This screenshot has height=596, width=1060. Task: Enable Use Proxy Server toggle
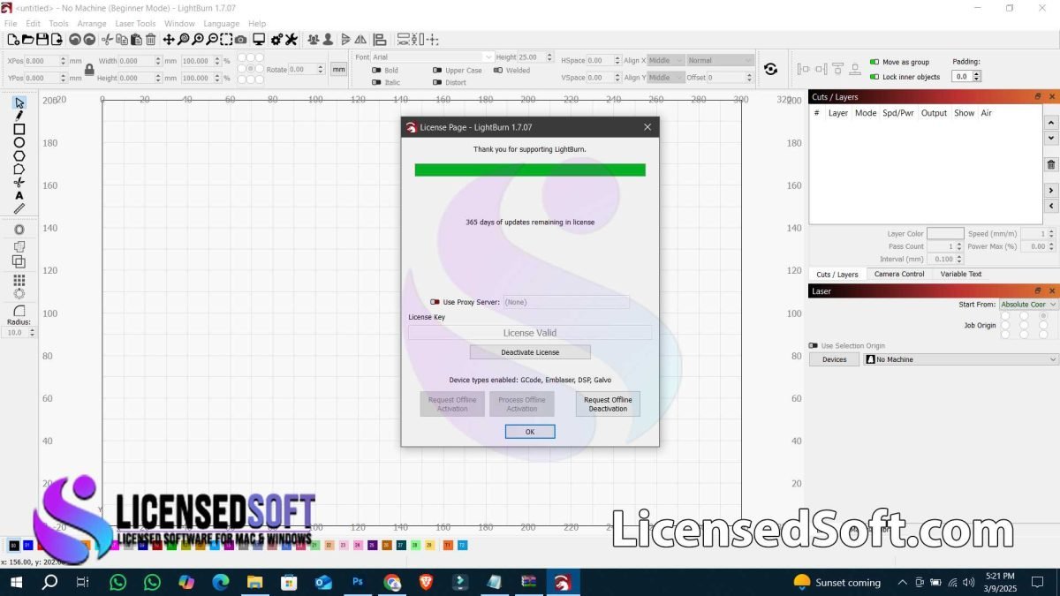435,302
